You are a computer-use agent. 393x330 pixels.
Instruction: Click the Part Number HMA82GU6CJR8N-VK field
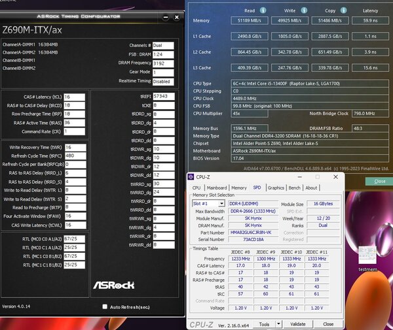click(x=253, y=233)
